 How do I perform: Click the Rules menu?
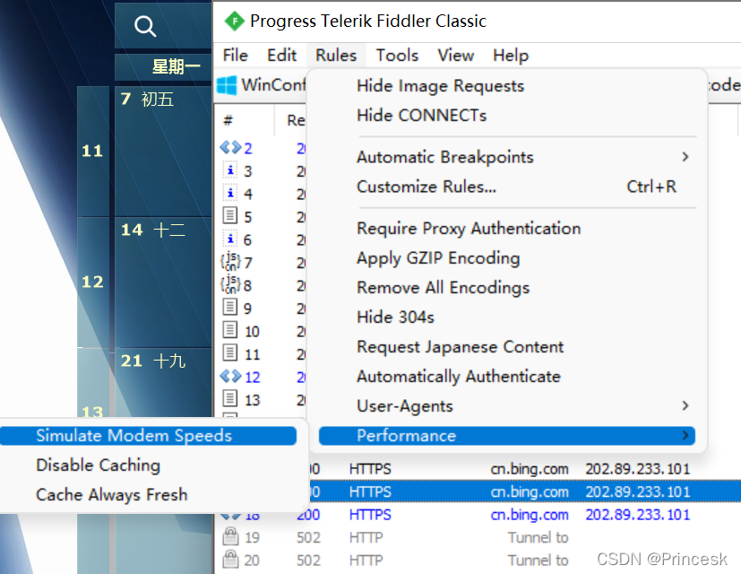point(336,56)
